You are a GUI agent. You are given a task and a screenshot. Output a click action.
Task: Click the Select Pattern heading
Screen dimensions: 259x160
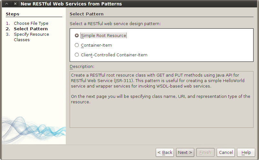86,14
